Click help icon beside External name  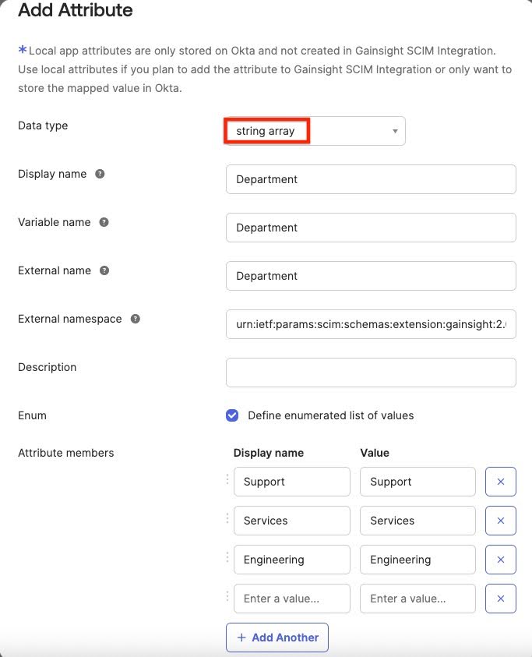point(104,270)
